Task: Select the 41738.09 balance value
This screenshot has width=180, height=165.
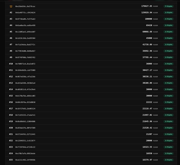Action: point(147,44)
